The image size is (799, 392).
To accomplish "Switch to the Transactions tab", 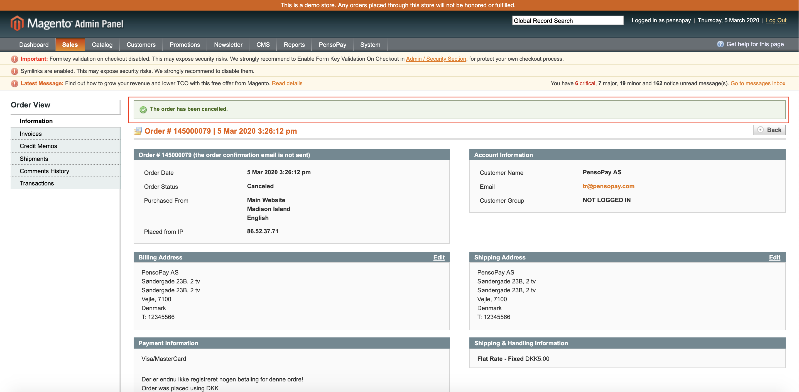I will 65,183.
